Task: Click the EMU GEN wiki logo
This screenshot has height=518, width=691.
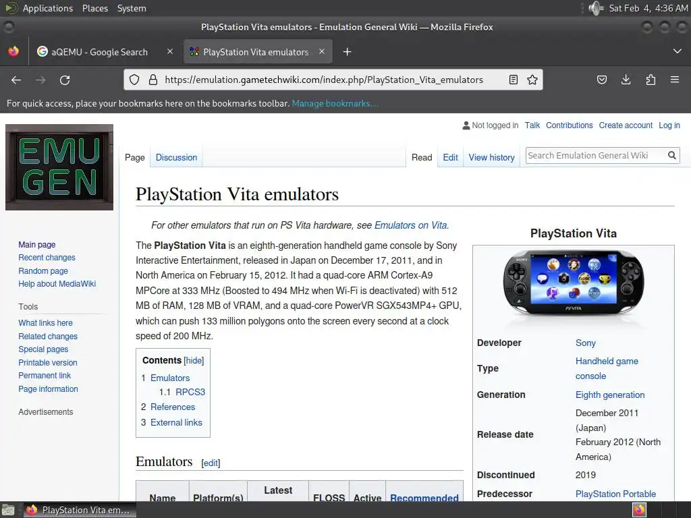Action: (59, 167)
